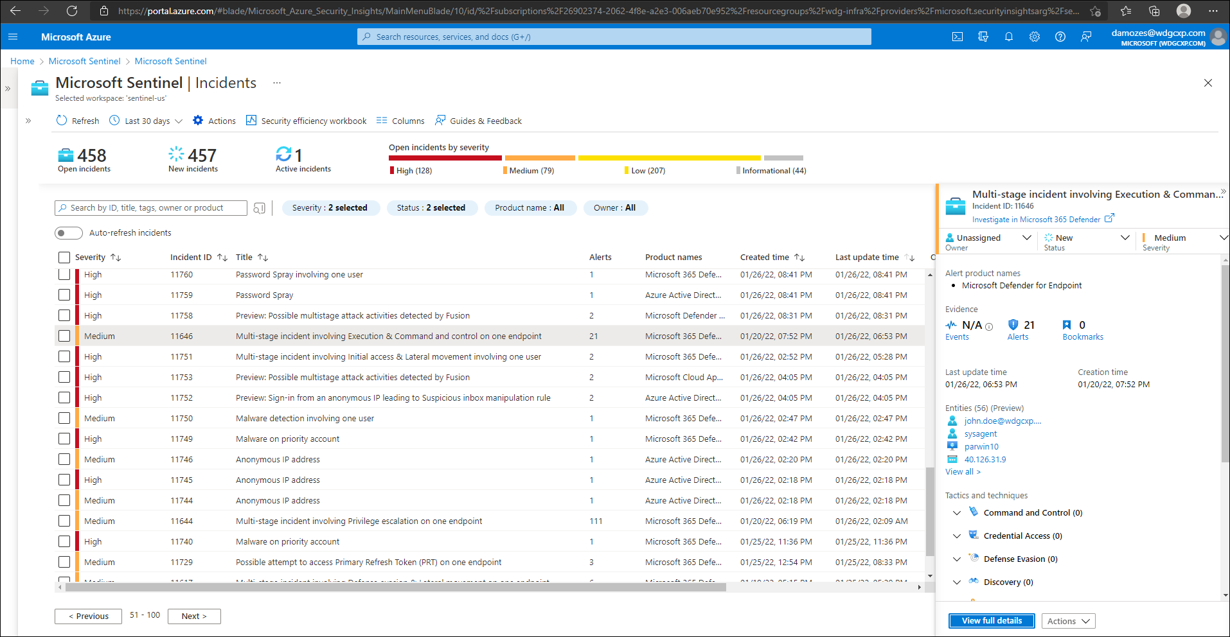Open portal settings gear icon
1230x637 pixels.
1034,37
